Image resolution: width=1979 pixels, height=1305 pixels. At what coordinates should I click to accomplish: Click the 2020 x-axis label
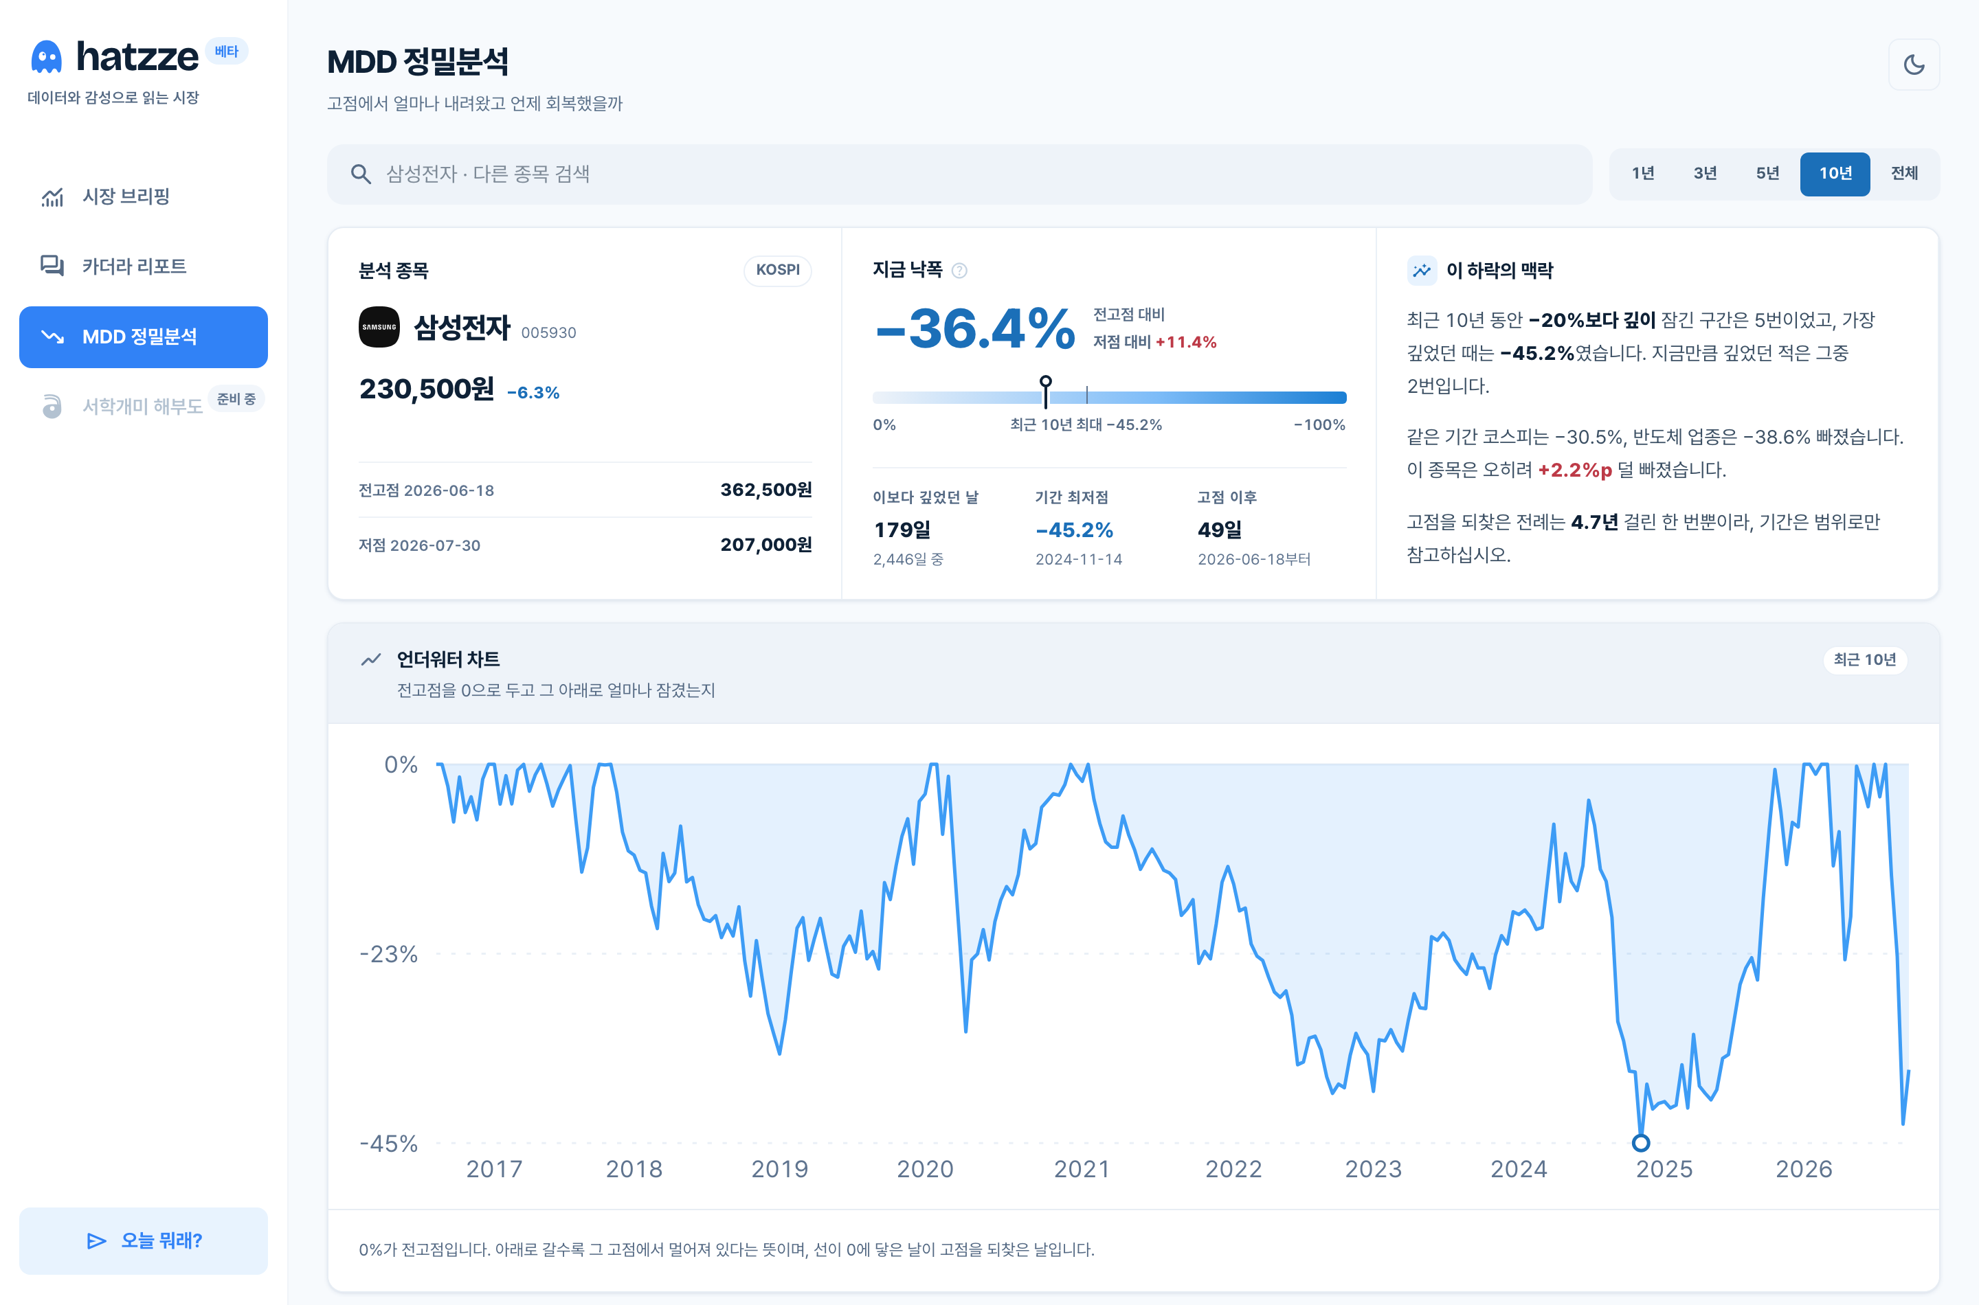point(924,1169)
